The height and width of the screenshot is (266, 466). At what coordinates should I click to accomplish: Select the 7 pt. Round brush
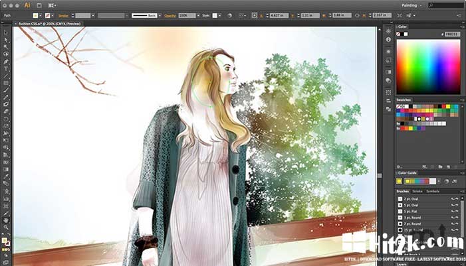click(427, 224)
